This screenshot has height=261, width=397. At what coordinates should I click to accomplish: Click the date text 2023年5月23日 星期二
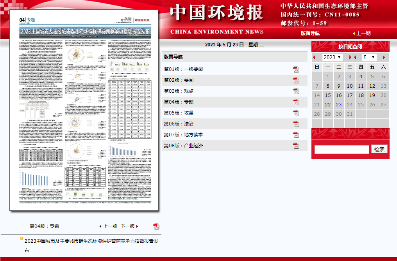(234, 45)
